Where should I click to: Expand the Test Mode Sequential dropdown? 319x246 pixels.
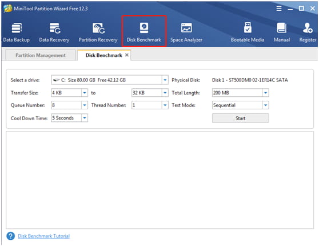[265, 105]
